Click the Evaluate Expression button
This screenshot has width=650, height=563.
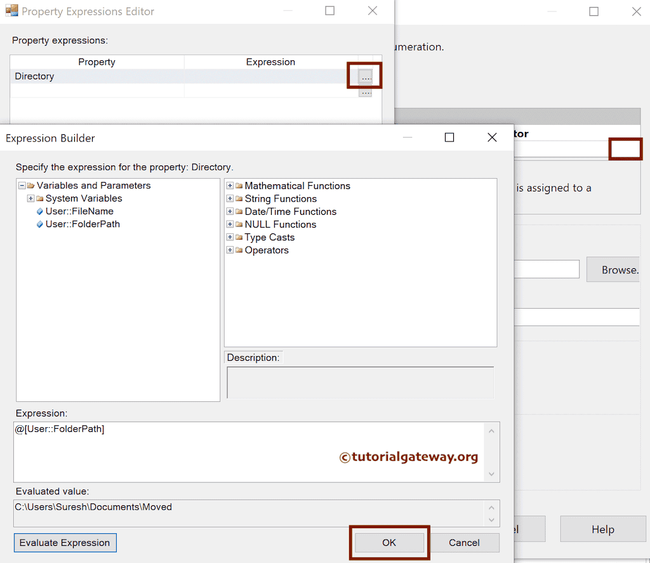point(65,543)
